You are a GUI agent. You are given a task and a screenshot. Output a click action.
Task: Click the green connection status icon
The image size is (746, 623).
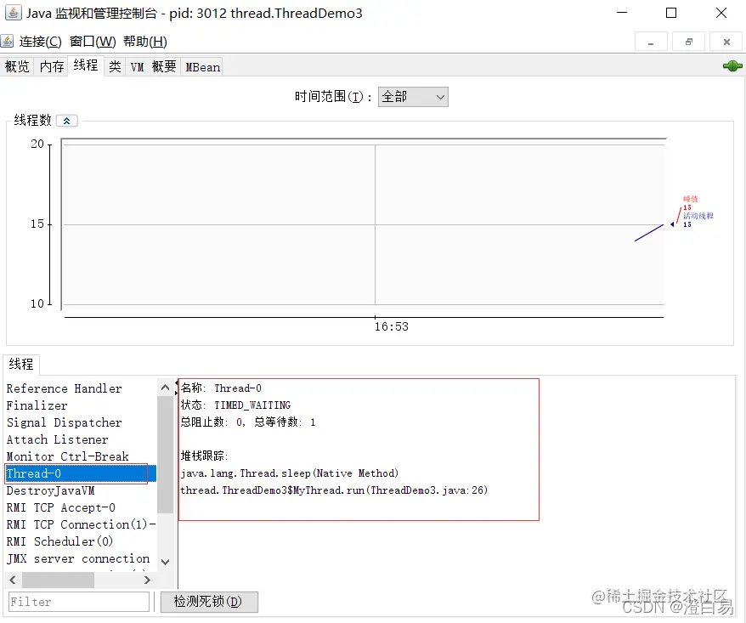(732, 66)
